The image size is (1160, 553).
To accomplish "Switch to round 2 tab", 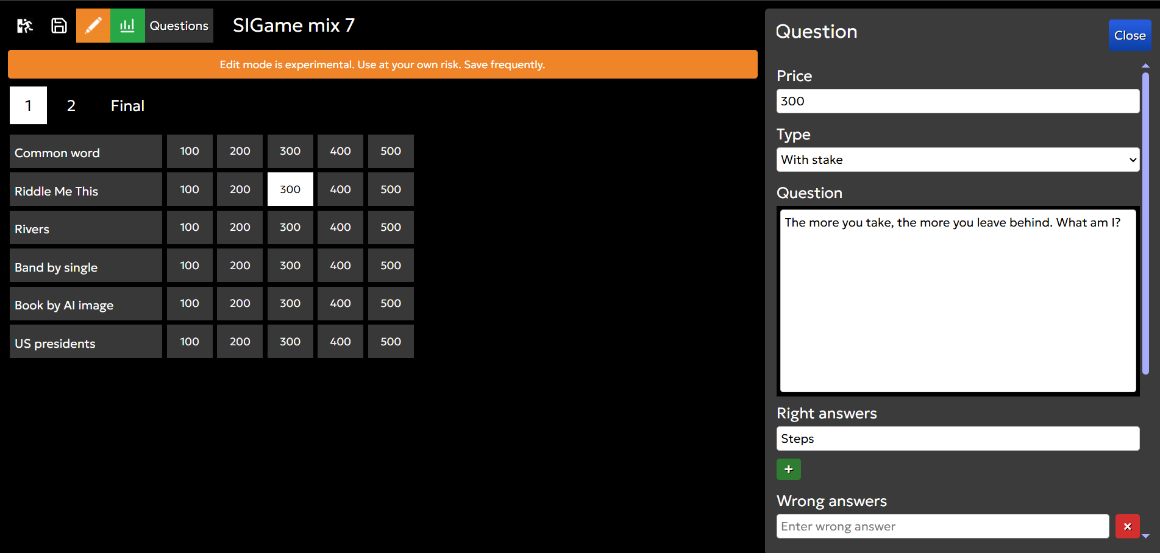I will [71, 105].
